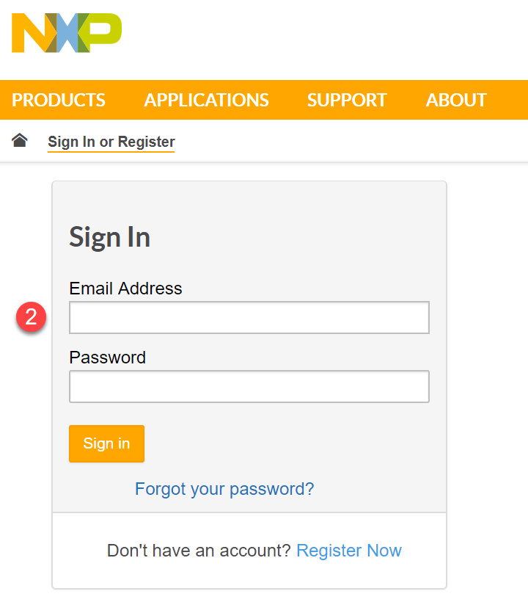Focus the Email Address input field
528x602 pixels.
click(x=249, y=318)
